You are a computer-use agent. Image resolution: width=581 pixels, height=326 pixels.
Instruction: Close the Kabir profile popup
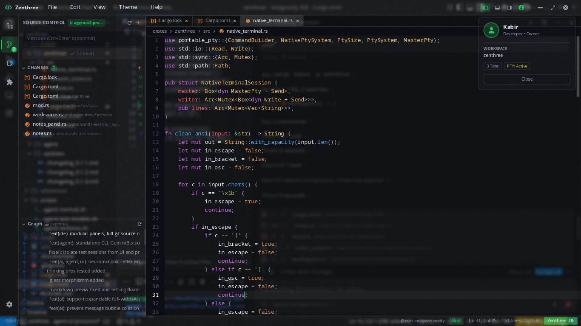coord(527,79)
